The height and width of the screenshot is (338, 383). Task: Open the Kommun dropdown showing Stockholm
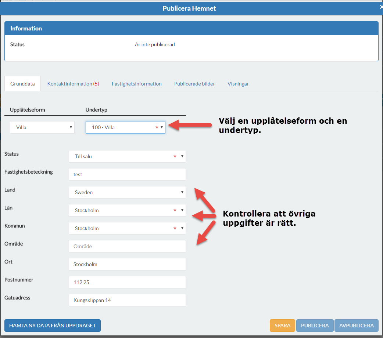click(x=127, y=228)
